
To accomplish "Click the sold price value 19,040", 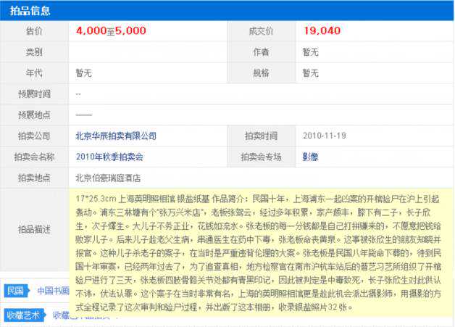I will tap(321, 30).
